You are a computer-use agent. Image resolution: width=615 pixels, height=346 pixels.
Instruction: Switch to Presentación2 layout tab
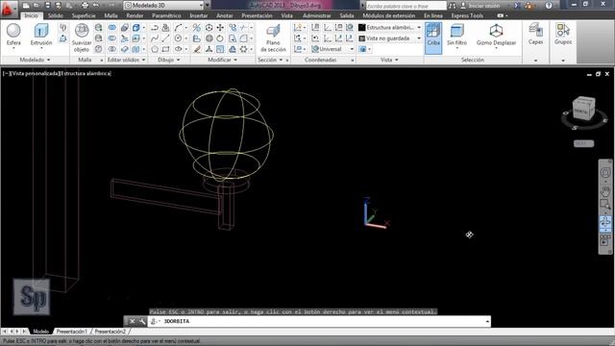click(x=110, y=332)
